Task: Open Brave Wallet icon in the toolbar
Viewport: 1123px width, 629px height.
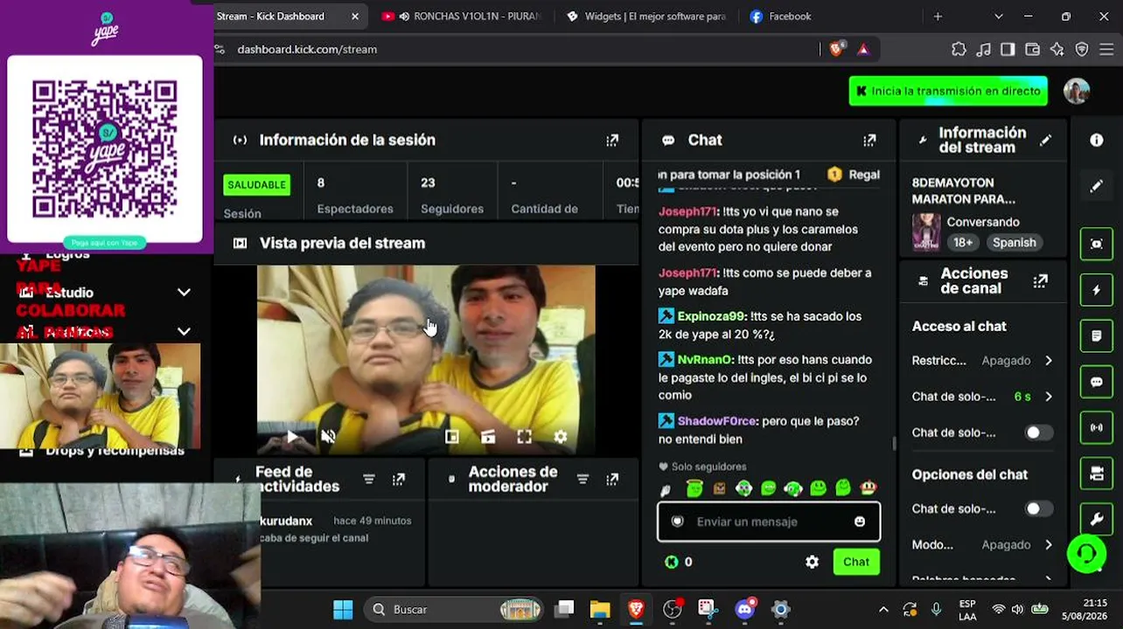Action: [x=1032, y=49]
